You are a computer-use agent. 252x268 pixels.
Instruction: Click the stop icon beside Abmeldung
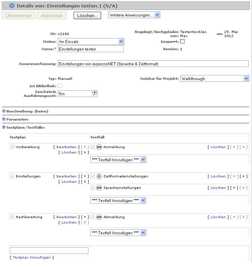pos(99,217)
